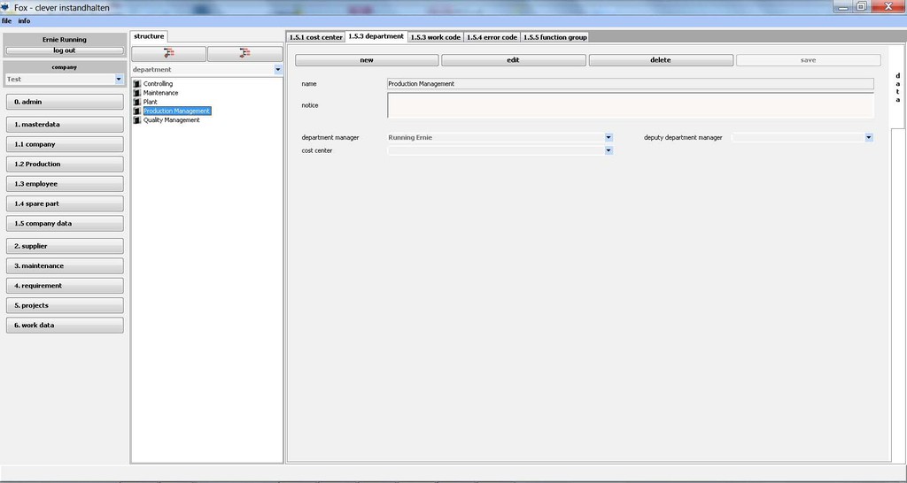
Task: Click the icon beside Maintenance department
Action: click(137, 93)
